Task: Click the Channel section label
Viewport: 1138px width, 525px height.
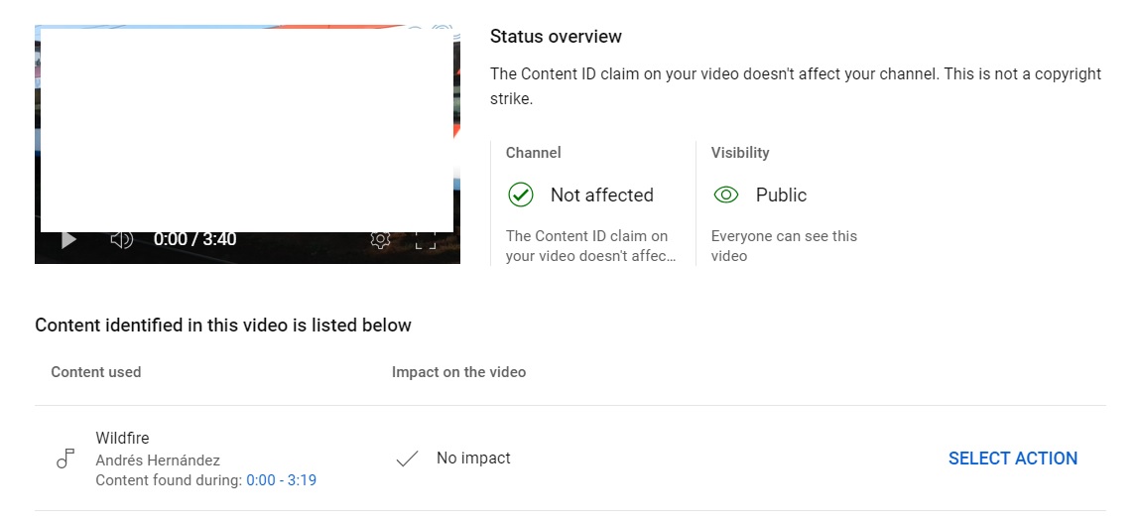Action: (x=534, y=153)
